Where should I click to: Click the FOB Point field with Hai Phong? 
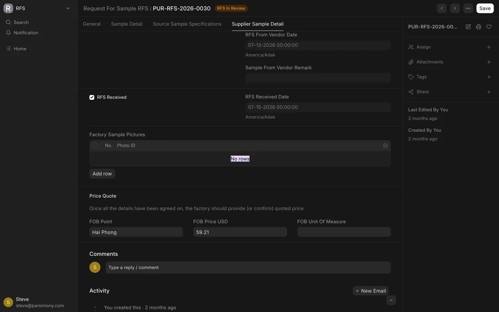[136, 232]
